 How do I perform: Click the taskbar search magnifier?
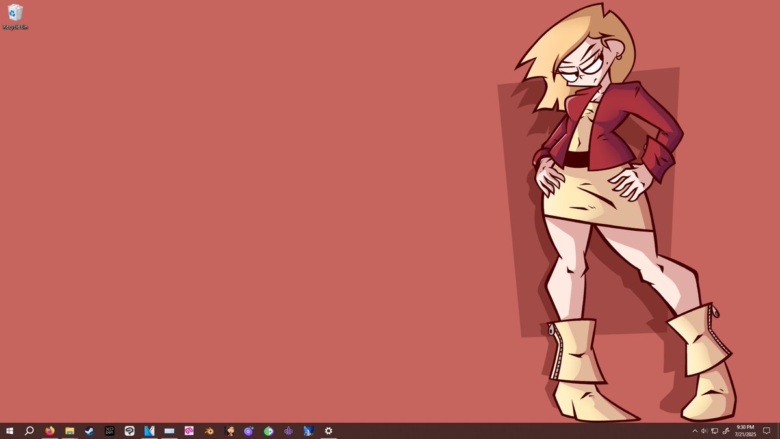[x=29, y=431]
